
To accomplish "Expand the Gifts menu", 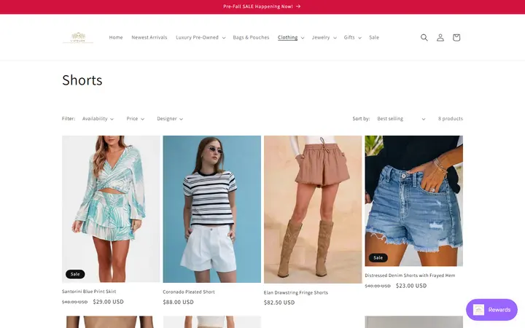I will coord(353,37).
